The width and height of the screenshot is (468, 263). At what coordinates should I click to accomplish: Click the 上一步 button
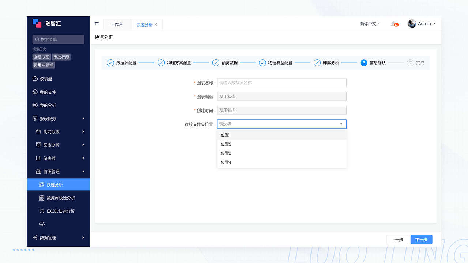[x=397, y=240]
